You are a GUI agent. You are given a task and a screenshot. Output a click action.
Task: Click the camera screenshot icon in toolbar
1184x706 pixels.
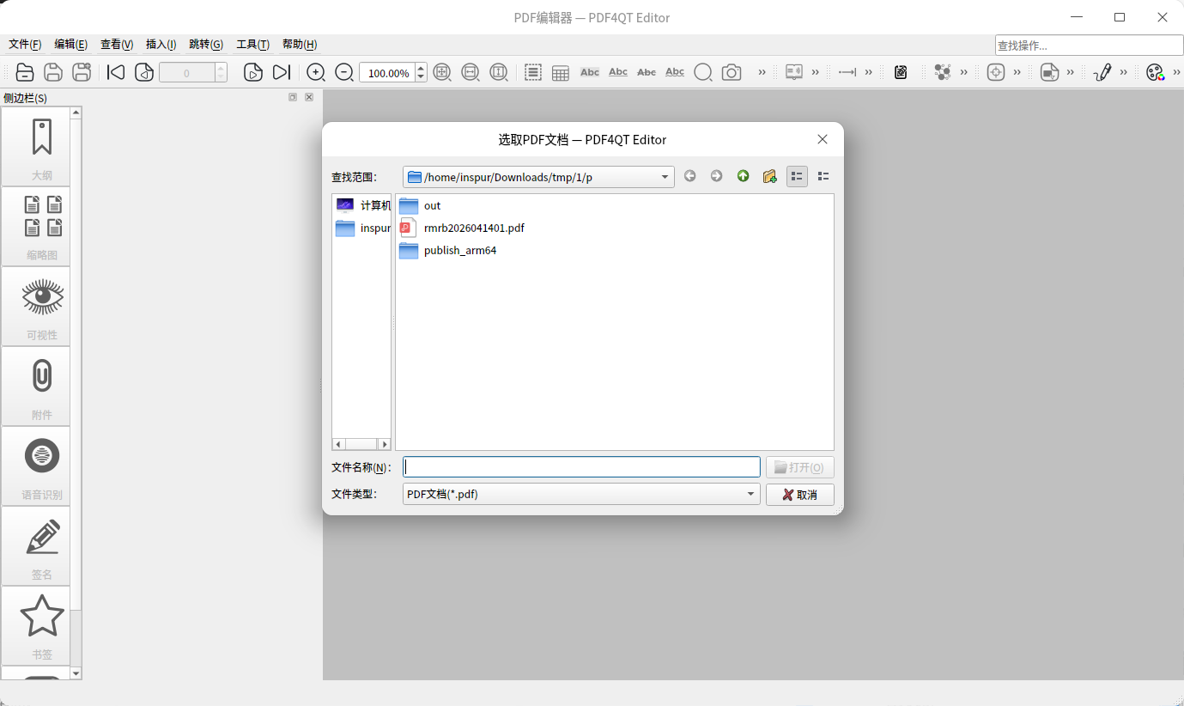pyautogui.click(x=732, y=73)
